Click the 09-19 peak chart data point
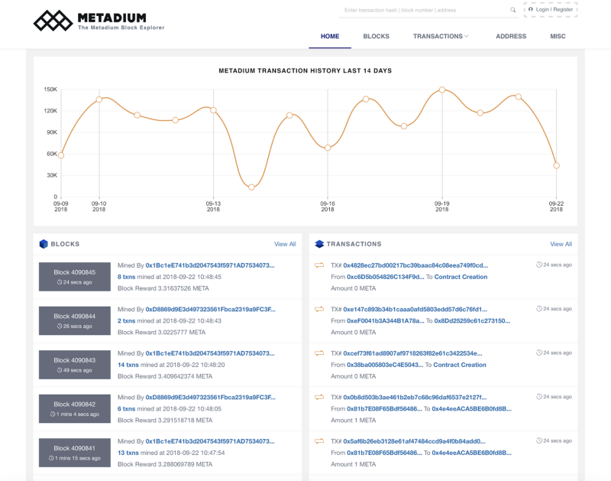The height and width of the screenshot is (481, 611). point(442,89)
